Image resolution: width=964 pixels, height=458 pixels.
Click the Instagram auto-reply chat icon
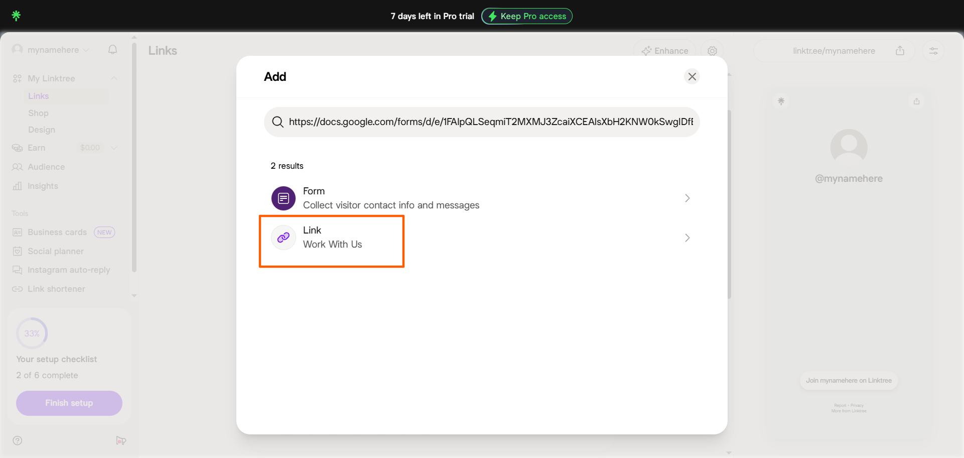pos(17,270)
